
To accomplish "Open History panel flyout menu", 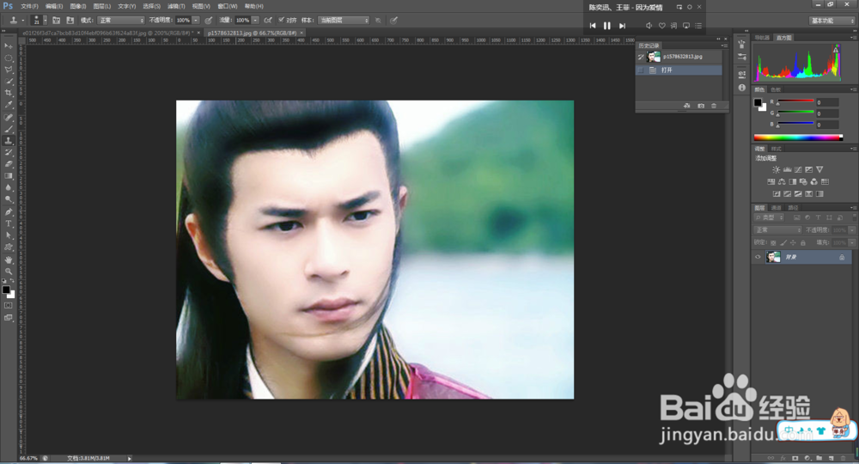I will pyautogui.click(x=725, y=46).
